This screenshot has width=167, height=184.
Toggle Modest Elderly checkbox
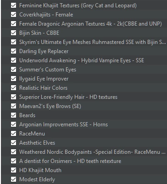[13, 179]
